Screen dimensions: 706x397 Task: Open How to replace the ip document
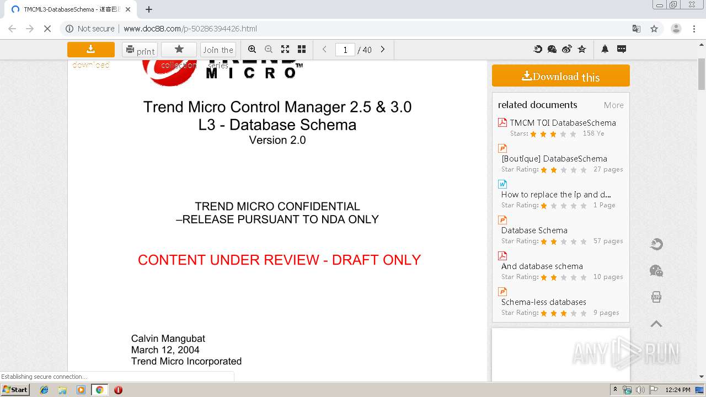(556, 194)
